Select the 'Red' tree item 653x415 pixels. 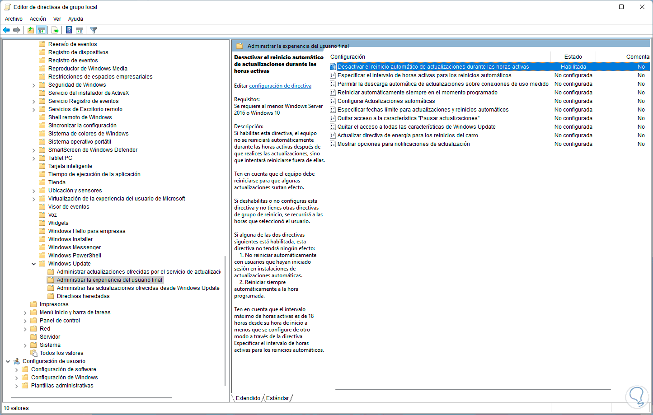coord(45,329)
